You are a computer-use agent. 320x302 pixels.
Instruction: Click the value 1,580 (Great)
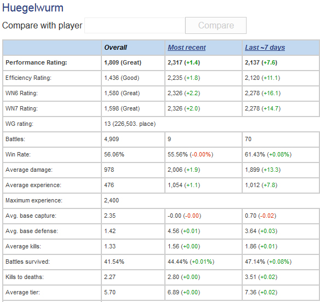[122, 93]
